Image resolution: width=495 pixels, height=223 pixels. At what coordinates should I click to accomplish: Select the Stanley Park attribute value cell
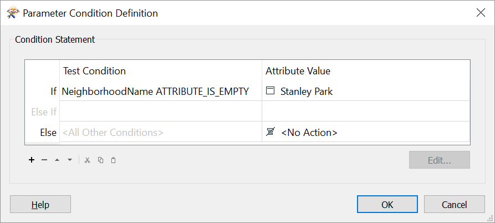click(x=366, y=92)
